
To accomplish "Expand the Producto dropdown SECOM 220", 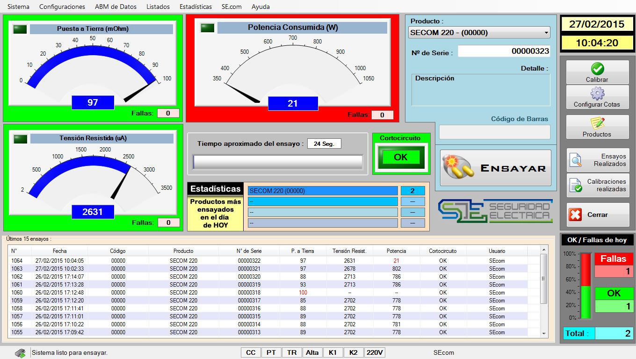I will click(546, 33).
